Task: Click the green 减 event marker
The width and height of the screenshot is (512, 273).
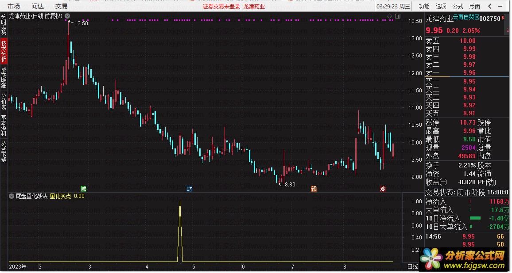Action: tap(83, 189)
